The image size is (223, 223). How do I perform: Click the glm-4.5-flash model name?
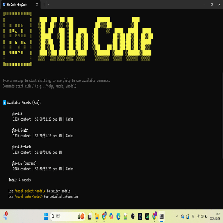(x=21, y=147)
